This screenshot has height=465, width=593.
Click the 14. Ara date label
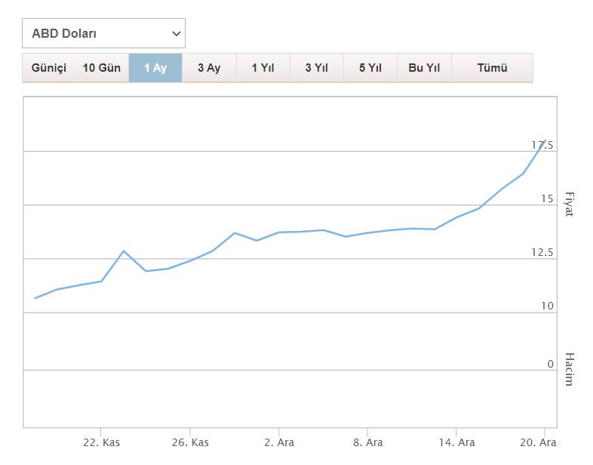(457, 442)
